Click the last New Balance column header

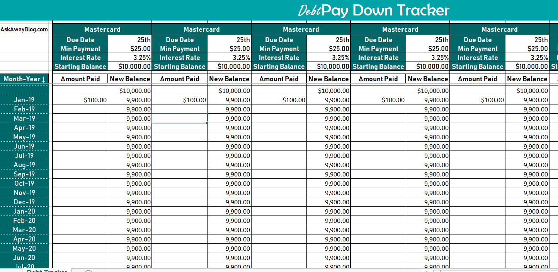(527, 79)
